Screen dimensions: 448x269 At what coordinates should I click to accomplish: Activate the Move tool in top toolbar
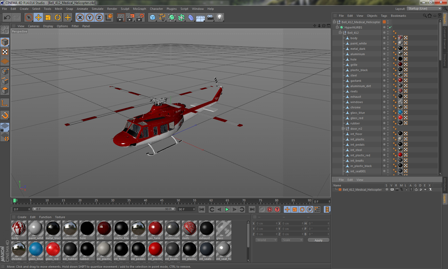tap(38, 18)
